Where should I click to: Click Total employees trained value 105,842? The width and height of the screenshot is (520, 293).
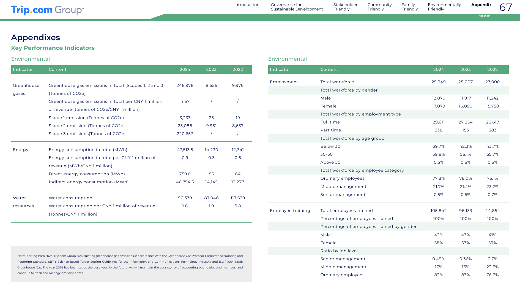point(439,211)
